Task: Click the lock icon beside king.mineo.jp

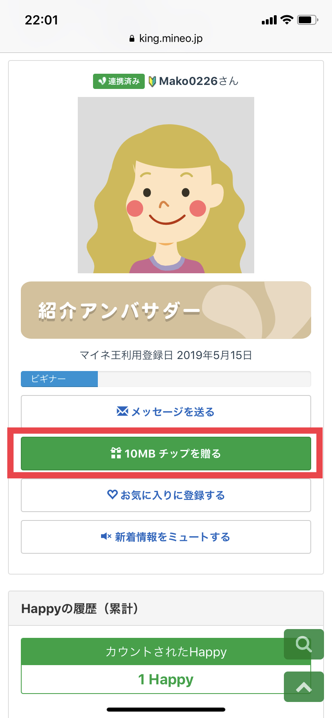Action: tap(132, 39)
